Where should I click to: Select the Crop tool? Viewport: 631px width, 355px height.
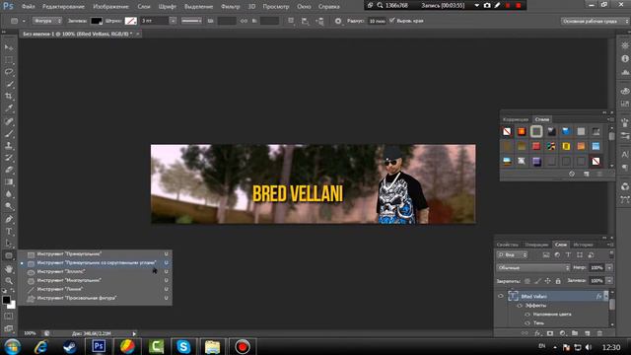pyautogui.click(x=9, y=97)
